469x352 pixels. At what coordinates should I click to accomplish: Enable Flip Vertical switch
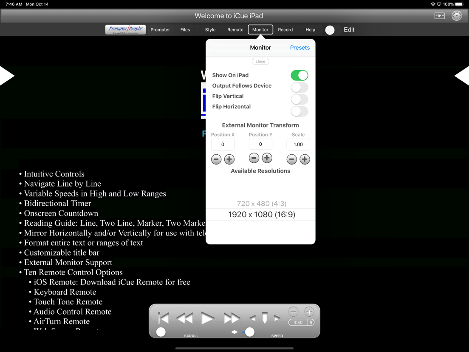click(299, 99)
